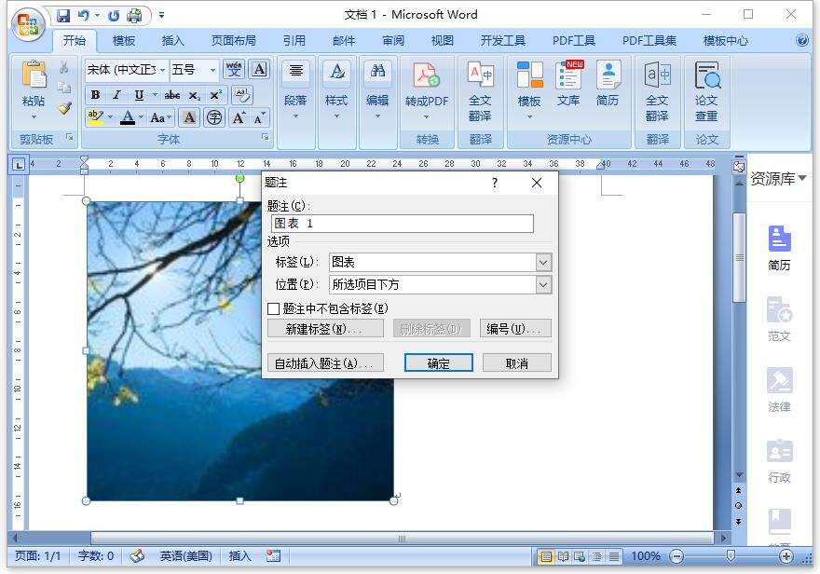Viewport: 820px width, 574px height.
Task: Toggle superscript formatting
Action: (x=215, y=95)
